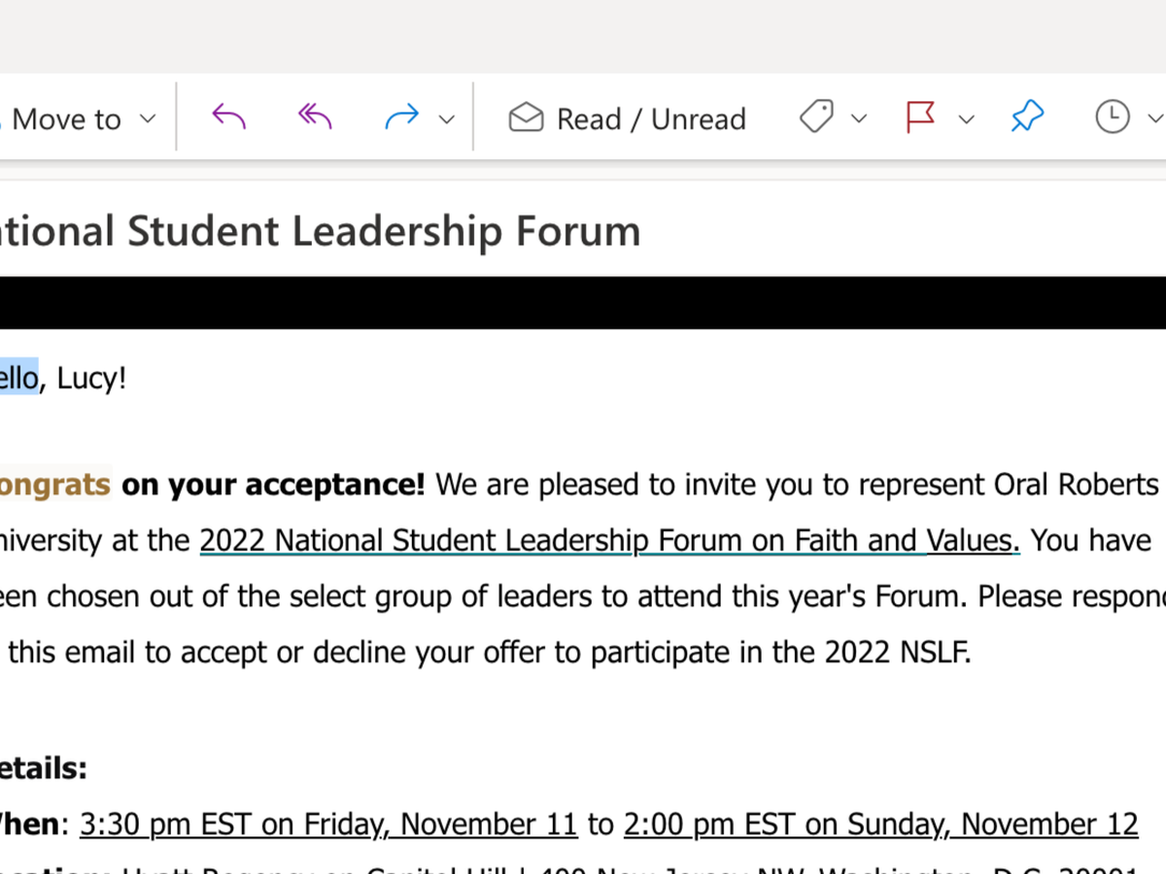Image resolution: width=1166 pixels, height=874 pixels.
Task: Forward this email using the forward arrow
Action: [401, 118]
